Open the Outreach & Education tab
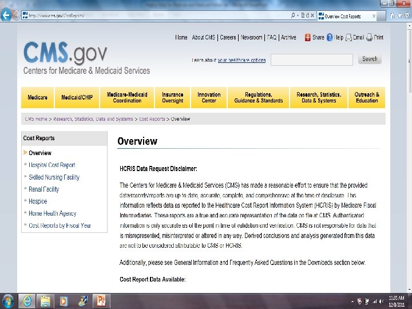The width and height of the screenshot is (412, 309). coord(367,97)
